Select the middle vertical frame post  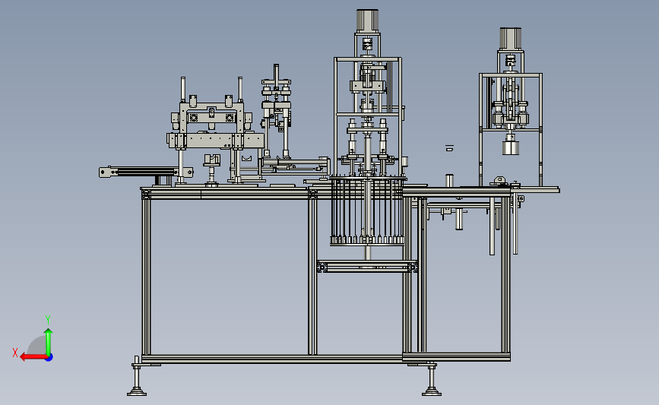[312, 277]
